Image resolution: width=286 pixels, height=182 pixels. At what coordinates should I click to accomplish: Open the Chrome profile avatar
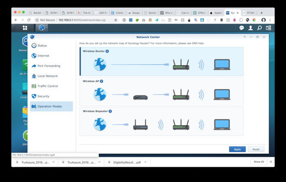(x=263, y=20)
